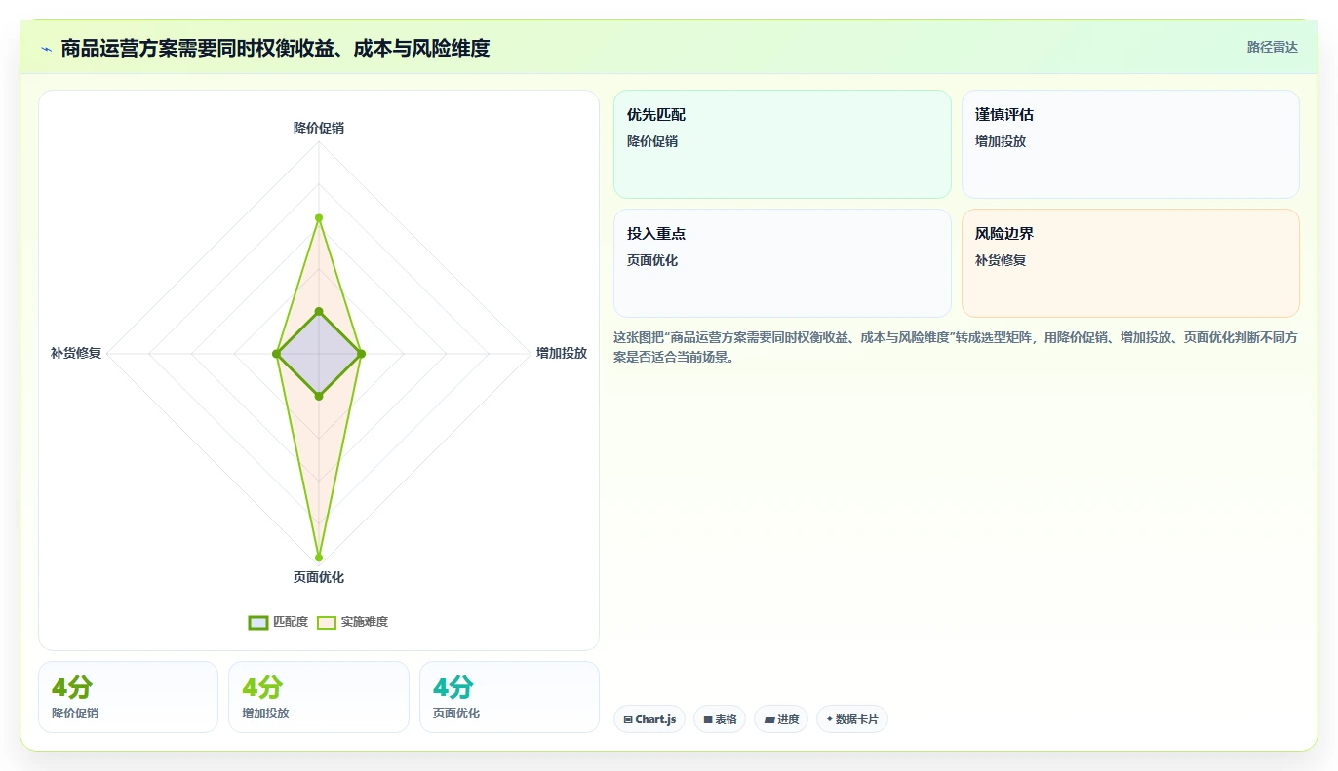Select the 数据卡片 tag chip
The height and width of the screenshot is (771, 1338).
pyautogui.click(x=852, y=719)
